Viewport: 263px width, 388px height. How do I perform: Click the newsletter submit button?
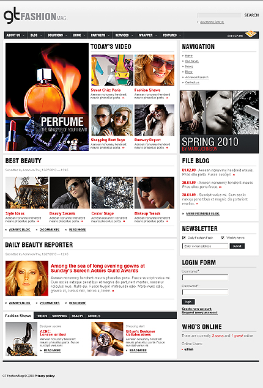point(237,246)
